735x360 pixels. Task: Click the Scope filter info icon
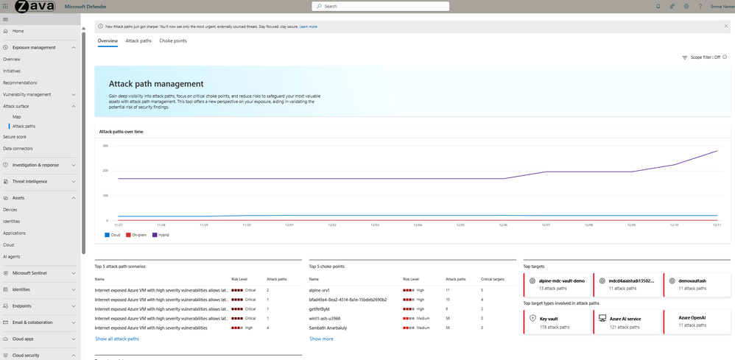coord(725,57)
